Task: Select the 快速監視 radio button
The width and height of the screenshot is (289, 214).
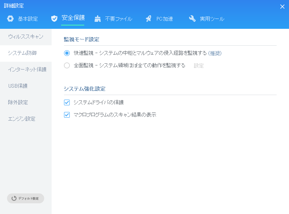Action: coord(67,53)
